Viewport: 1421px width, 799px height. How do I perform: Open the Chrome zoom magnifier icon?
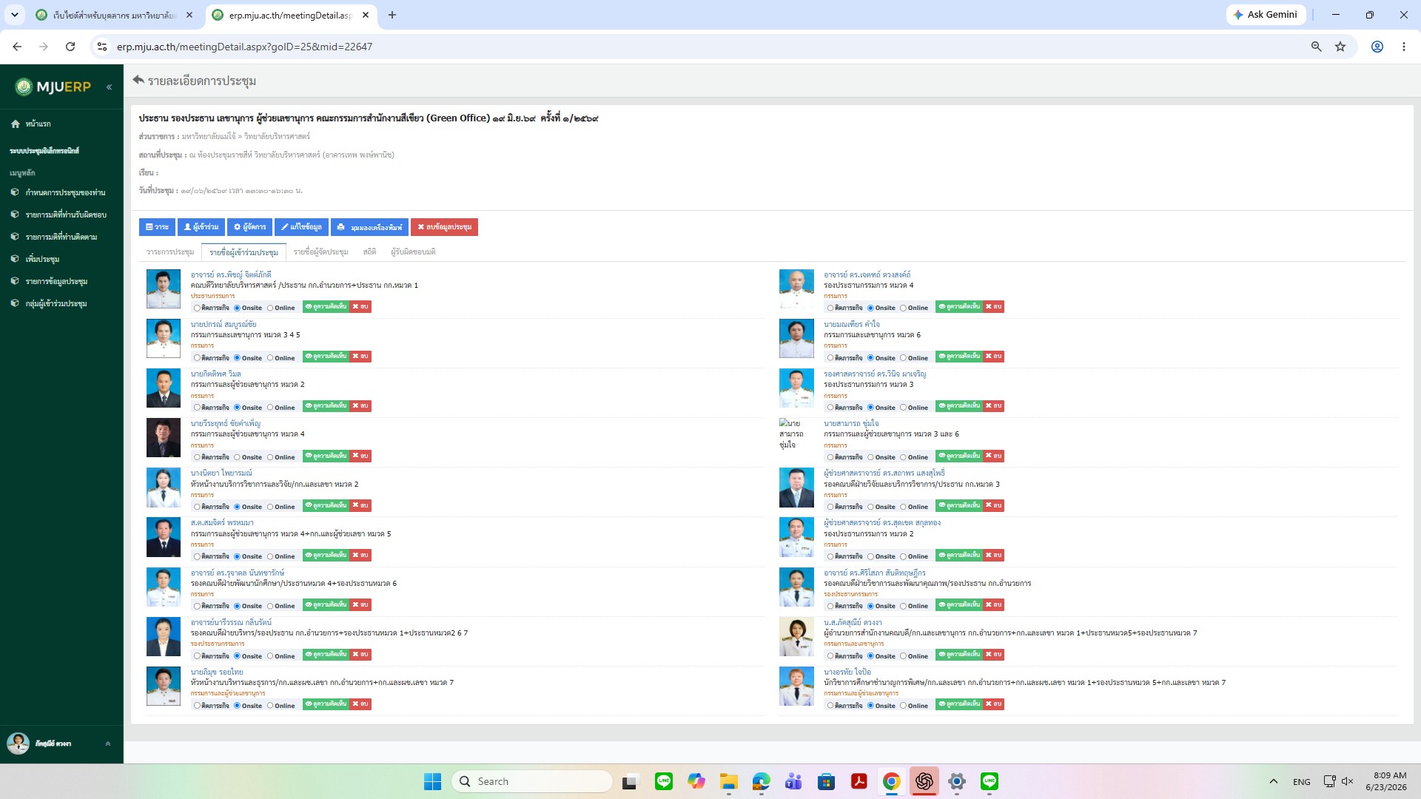pos(1316,47)
